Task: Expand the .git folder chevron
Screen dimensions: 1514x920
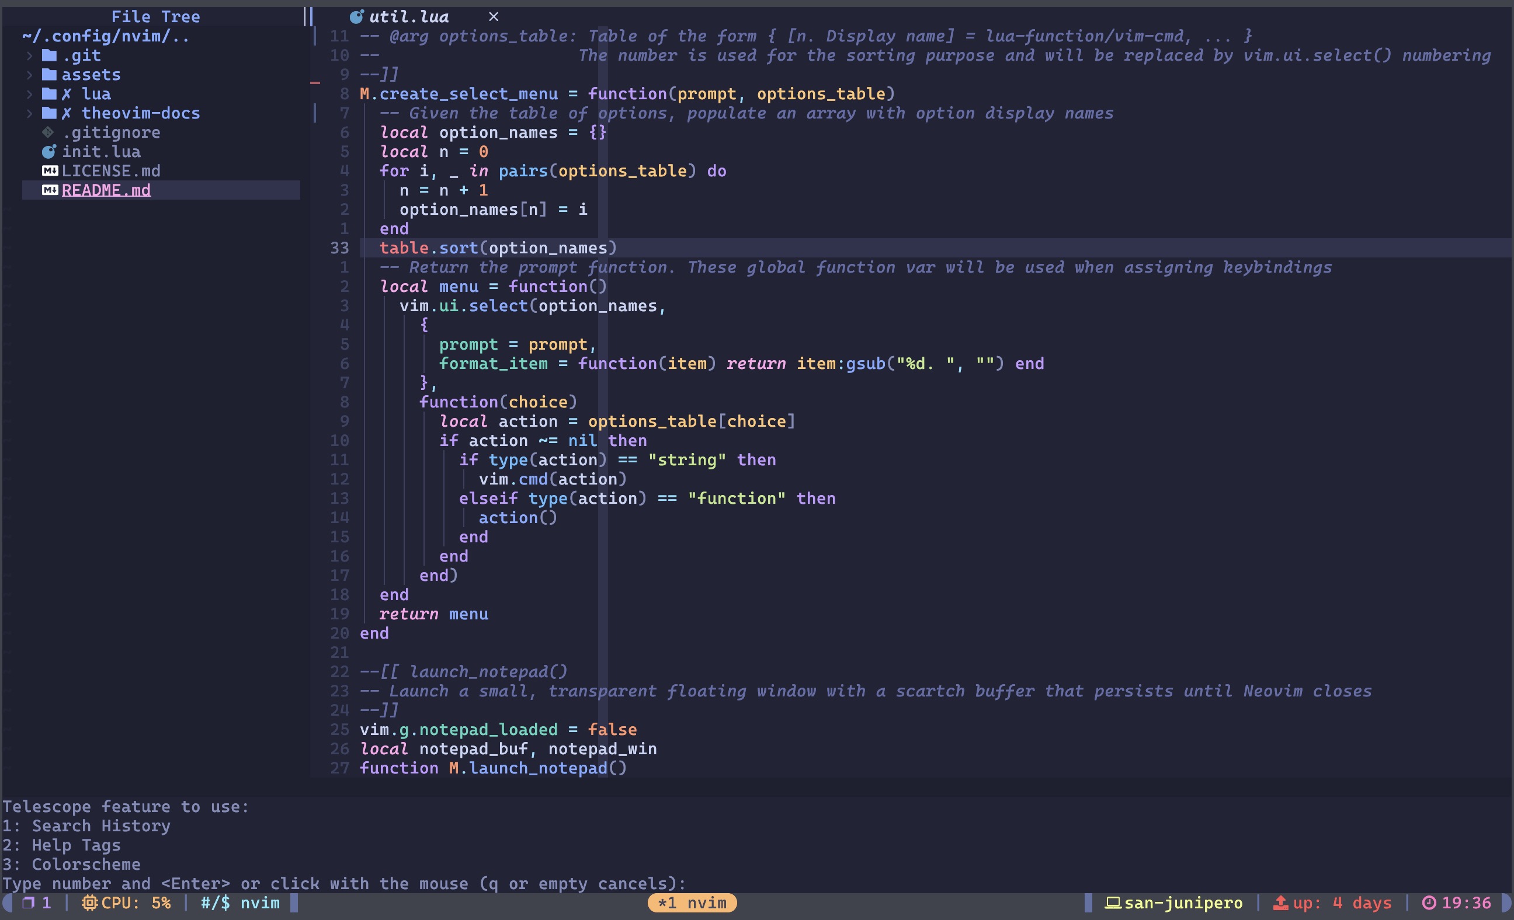Action: coord(29,56)
